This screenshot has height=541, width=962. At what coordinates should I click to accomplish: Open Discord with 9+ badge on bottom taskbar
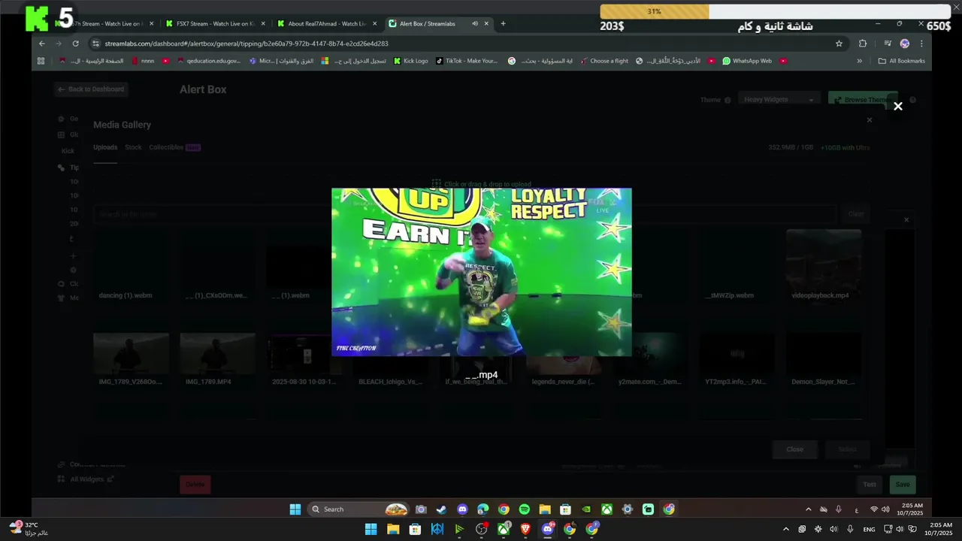pyautogui.click(x=548, y=529)
